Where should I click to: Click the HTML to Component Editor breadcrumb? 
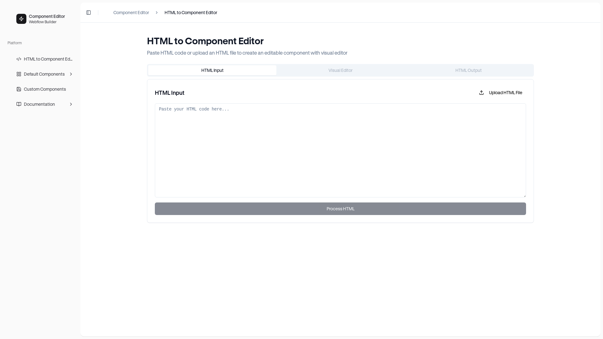pyautogui.click(x=191, y=13)
